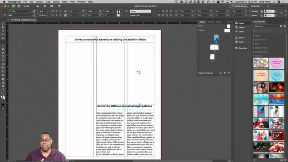Select the snowman graphic thumbnail
Image resolution: width=288 pixels, height=162 pixels.
[277, 111]
